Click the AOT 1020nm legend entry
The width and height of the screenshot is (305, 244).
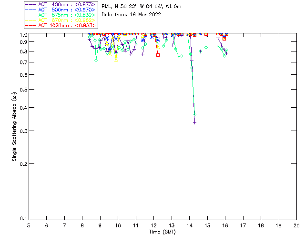(x=61, y=25)
